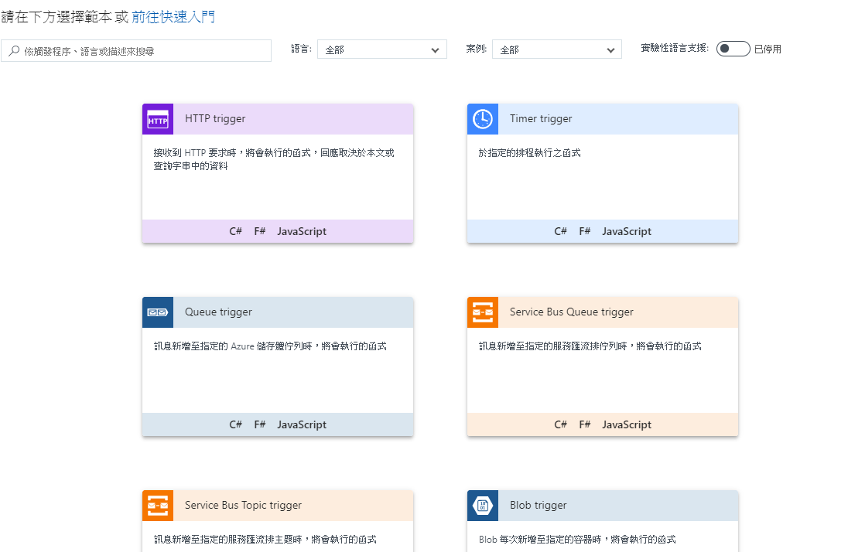The height and width of the screenshot is (552, 848).
Task: Select F# on the Timer trigger card
Action: click(584, 230)
